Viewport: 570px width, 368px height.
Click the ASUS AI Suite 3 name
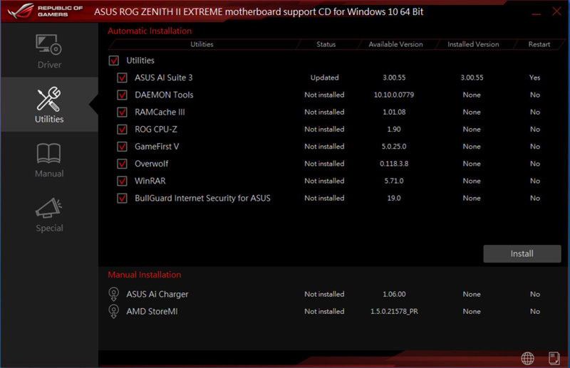click(164, 78)
